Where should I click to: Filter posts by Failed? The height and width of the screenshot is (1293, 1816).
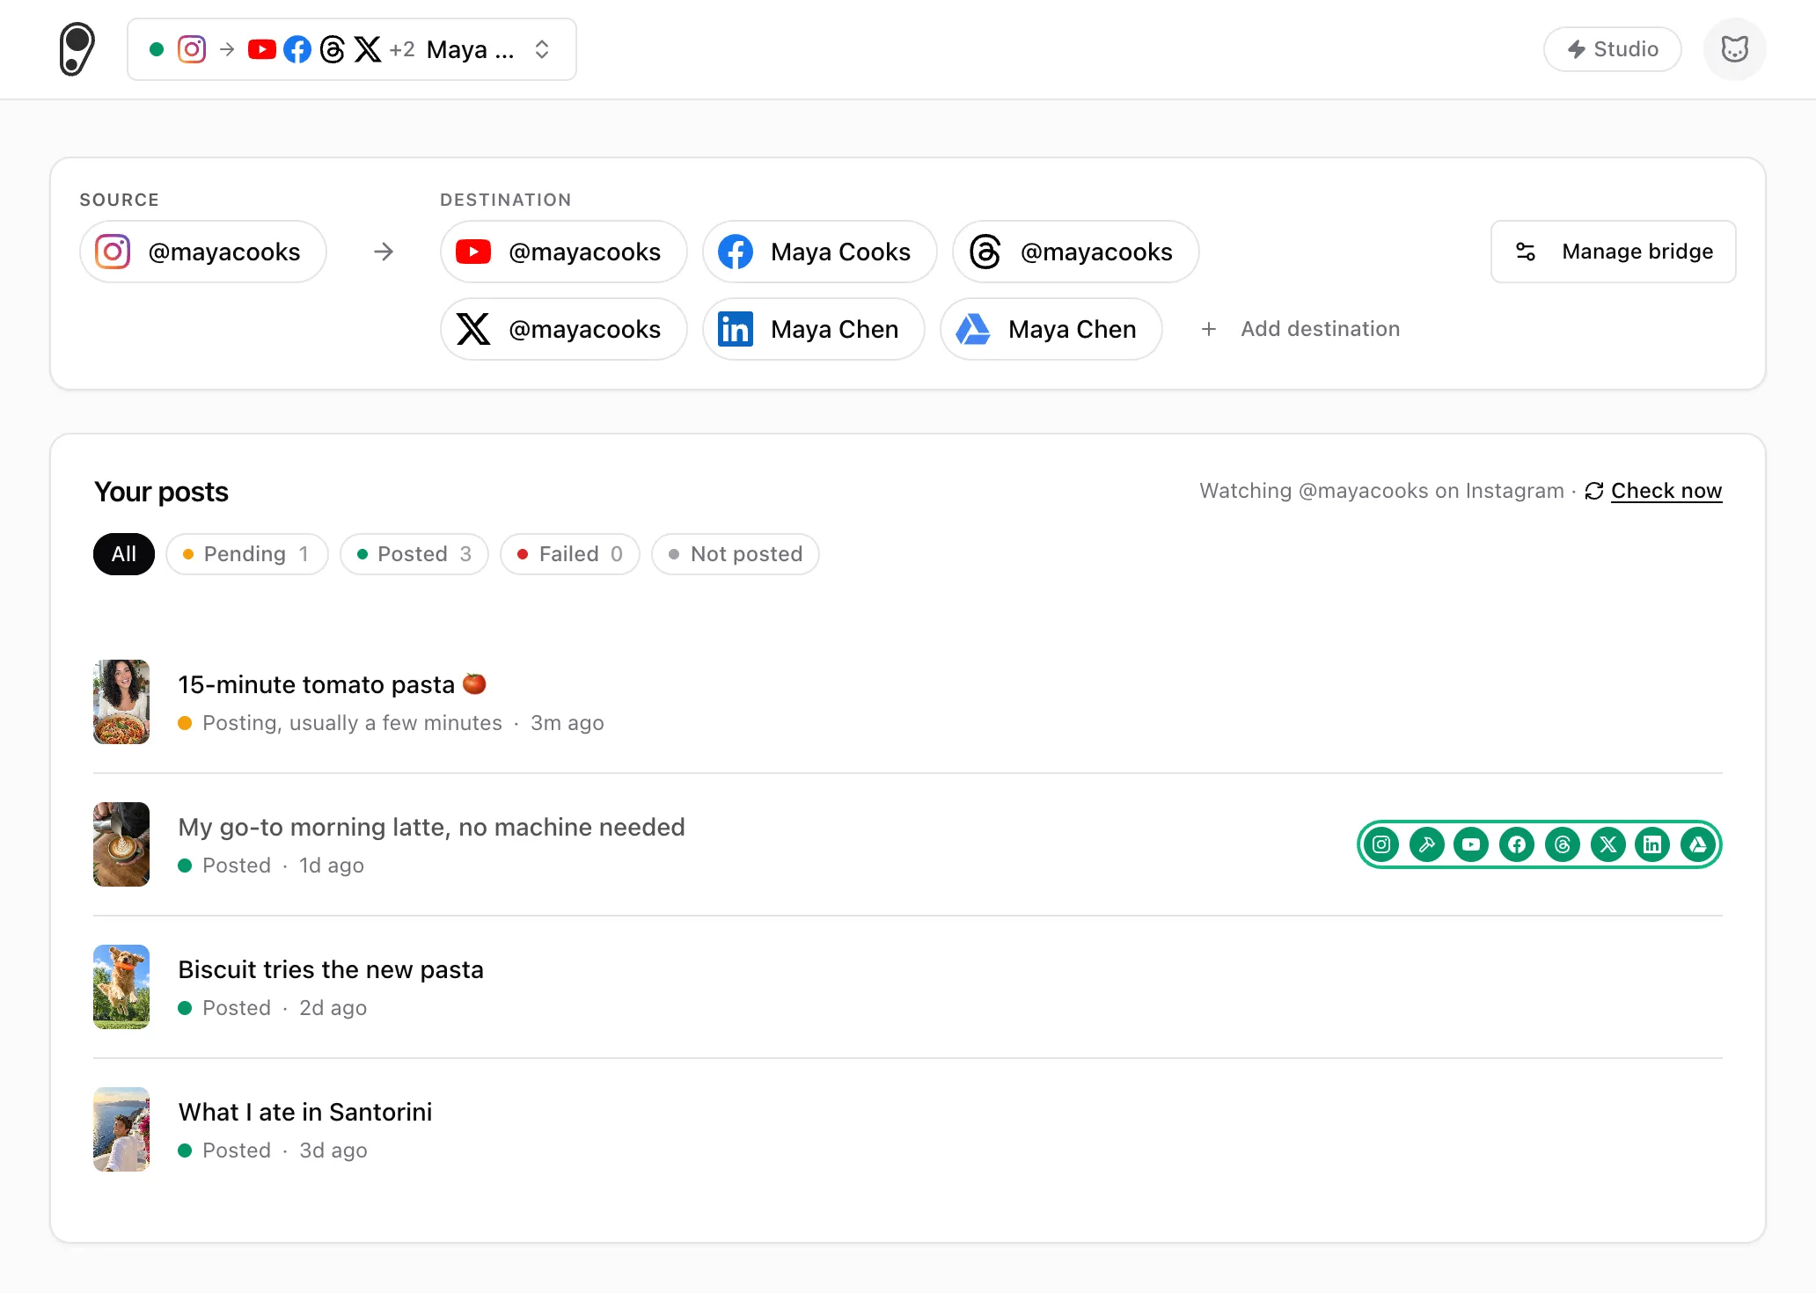570,554
